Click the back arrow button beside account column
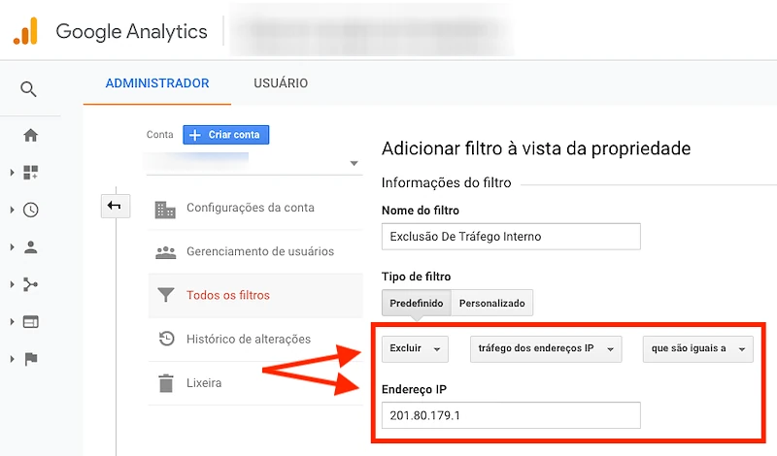This screenshot has height=456, width=777. pyautogui.click(x=116, y=206)
